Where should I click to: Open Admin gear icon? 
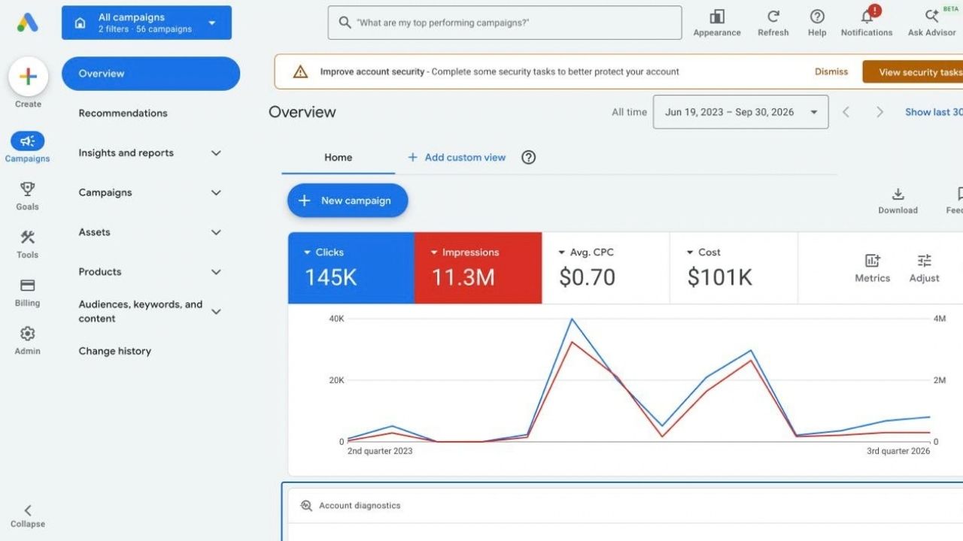pos(28,334)
